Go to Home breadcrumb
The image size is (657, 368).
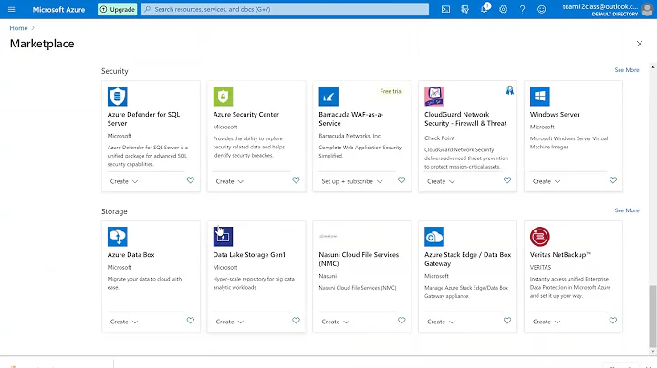tap(18, 28)
